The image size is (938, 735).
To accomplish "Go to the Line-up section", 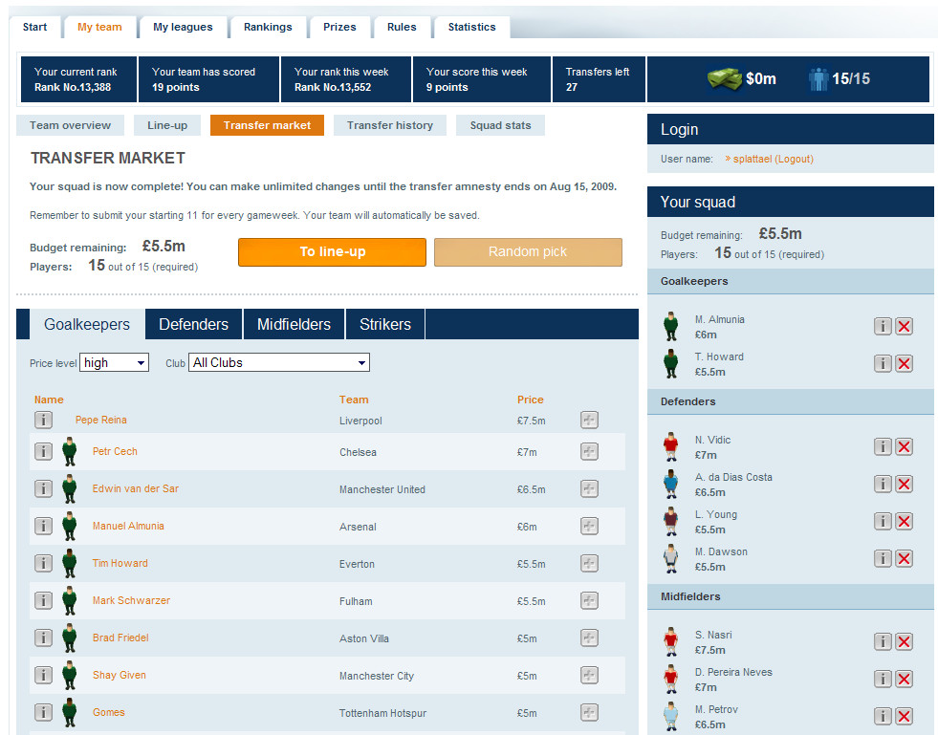I will (x=167, y=125).
